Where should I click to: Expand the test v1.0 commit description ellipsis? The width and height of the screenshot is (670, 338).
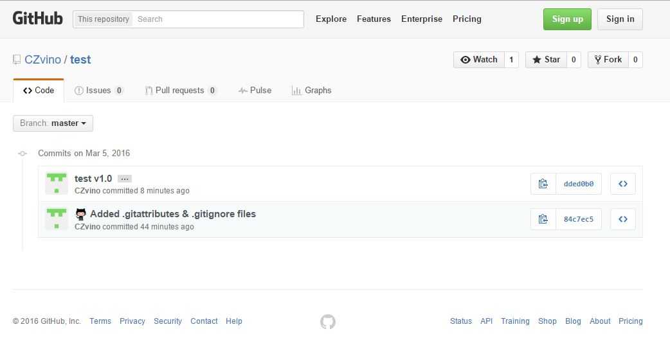(x=125, y=179)
